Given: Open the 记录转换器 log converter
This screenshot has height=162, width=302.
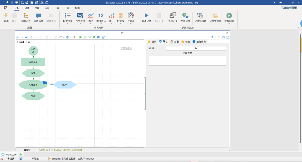Looking at the screenshot, I should coord(200,16).
